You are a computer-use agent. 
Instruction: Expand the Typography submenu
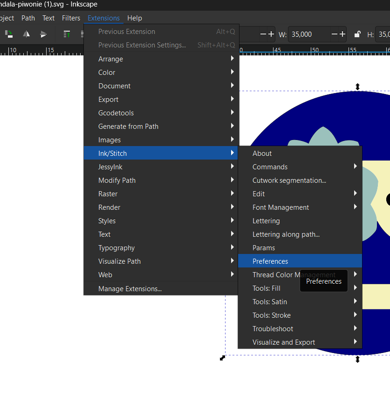pos(161,248)
